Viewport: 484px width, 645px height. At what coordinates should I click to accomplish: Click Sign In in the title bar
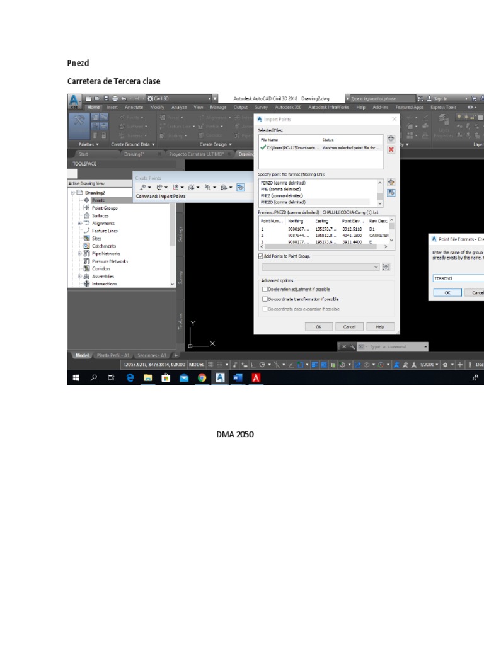tap(437, 99)
